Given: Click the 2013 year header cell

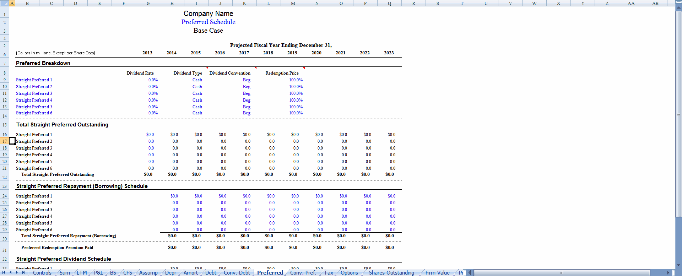Looking at the screenshot, I should point(147,53).
